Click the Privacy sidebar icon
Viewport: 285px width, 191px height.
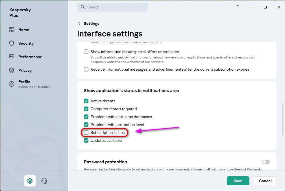point(12,70)
